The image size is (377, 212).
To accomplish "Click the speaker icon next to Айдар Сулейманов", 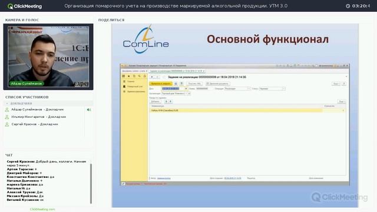I will click(89, 110).
